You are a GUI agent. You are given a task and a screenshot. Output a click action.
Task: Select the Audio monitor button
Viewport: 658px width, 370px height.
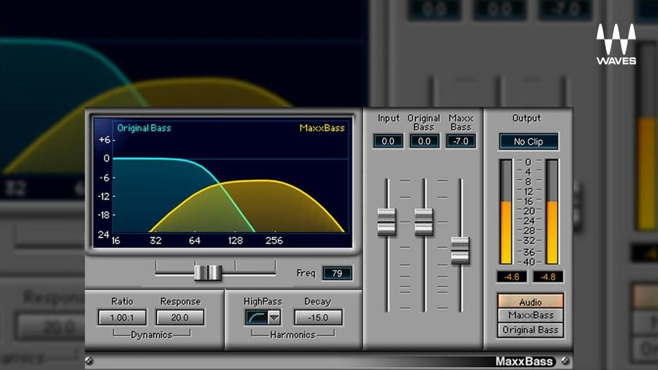531,301
